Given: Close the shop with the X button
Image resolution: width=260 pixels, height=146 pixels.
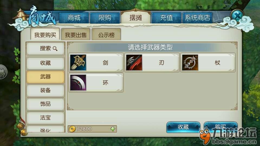Looking at the screenshot, I should (x=237, y=16).
